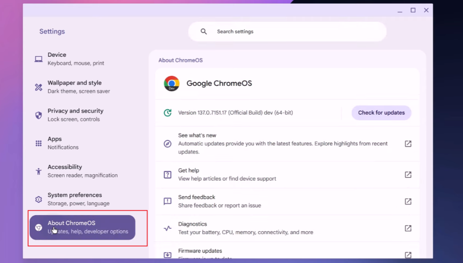The width and height of the screenshot is (463, 263).
Task: Navigate to Accessibility settings
Action: click(82, 171)
